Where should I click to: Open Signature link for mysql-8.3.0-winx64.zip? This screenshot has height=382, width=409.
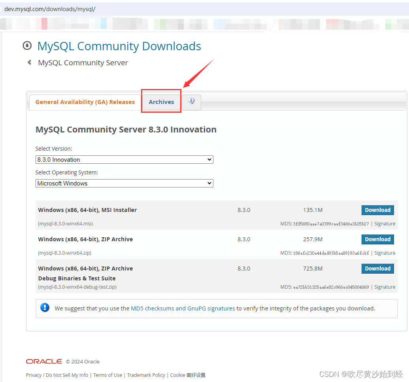coord(385,253)
